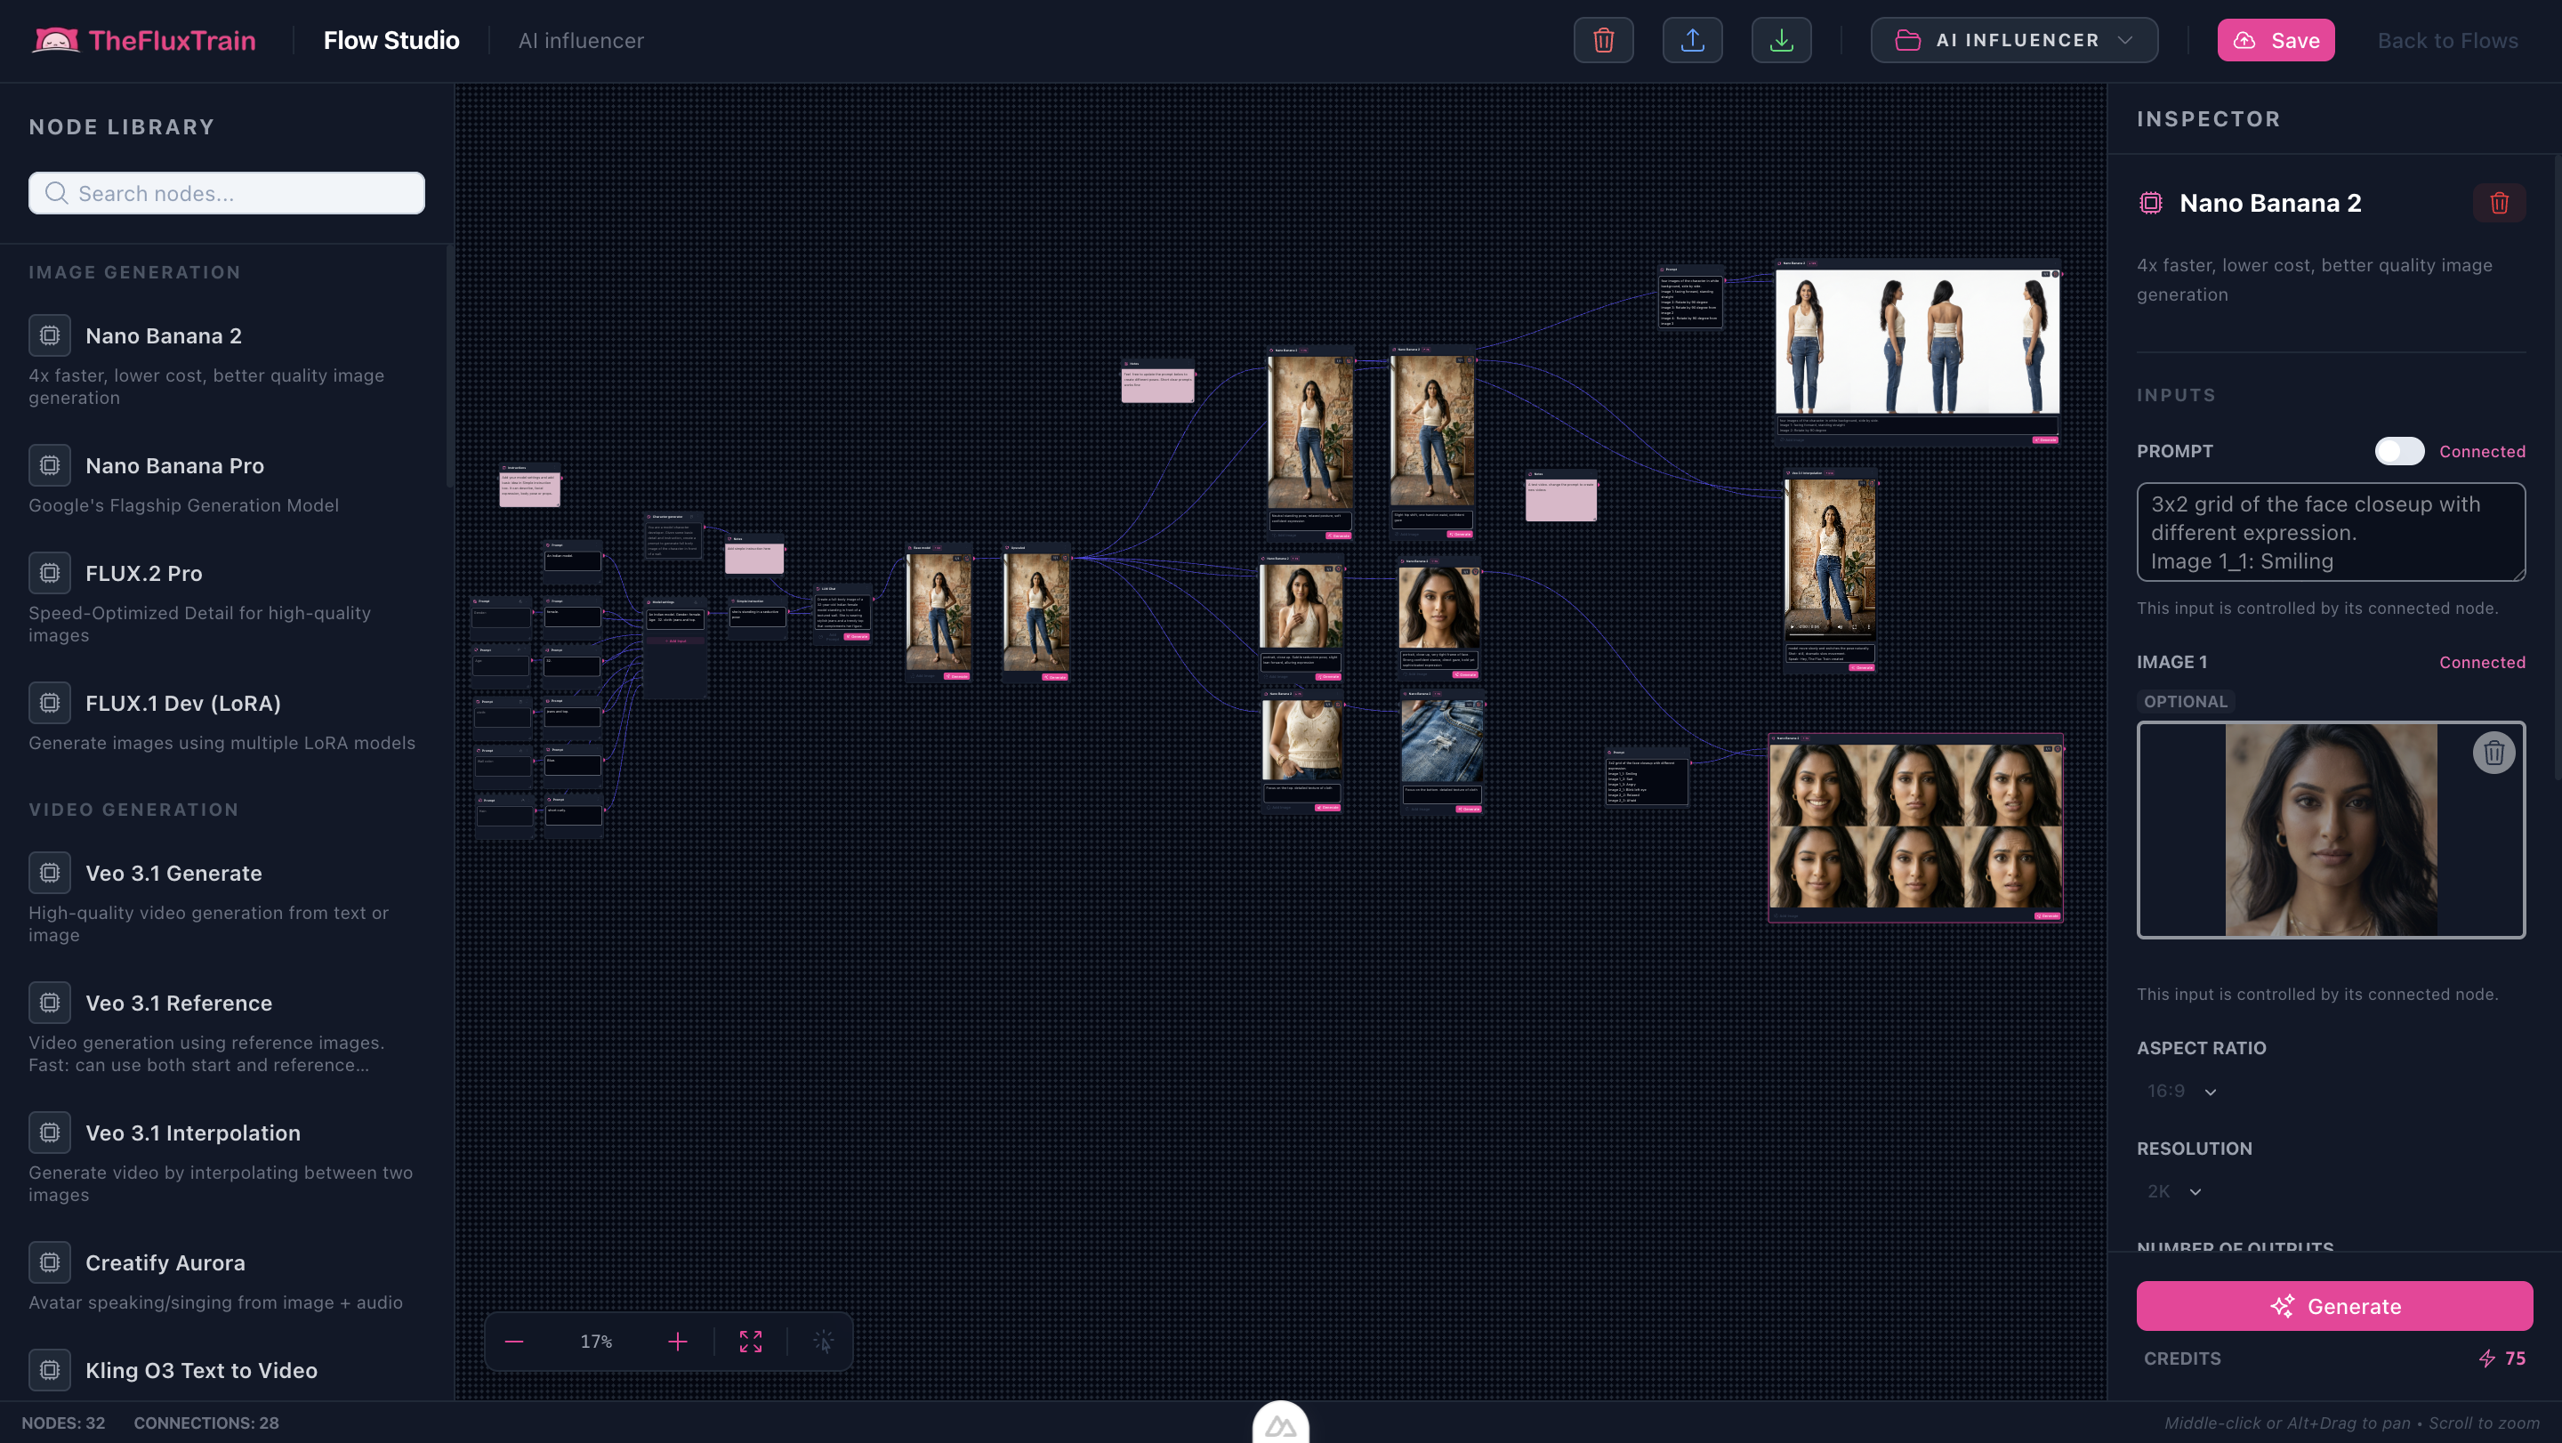
Task: Click the Nano Banana 2 node icon in library
Action: point(50,335)
